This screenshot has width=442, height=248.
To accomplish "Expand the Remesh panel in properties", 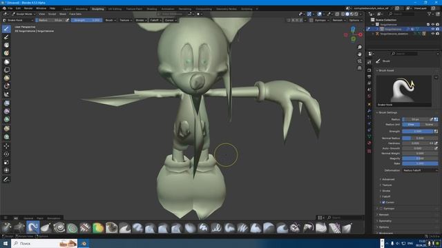I will (384, 215).
